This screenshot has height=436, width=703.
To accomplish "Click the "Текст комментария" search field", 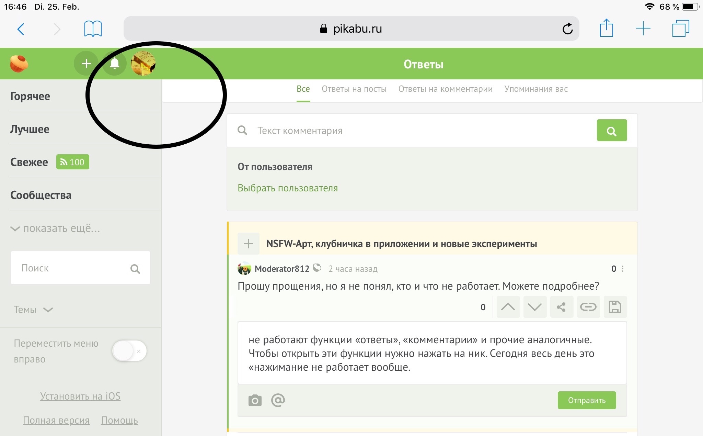I will [422, 131].
